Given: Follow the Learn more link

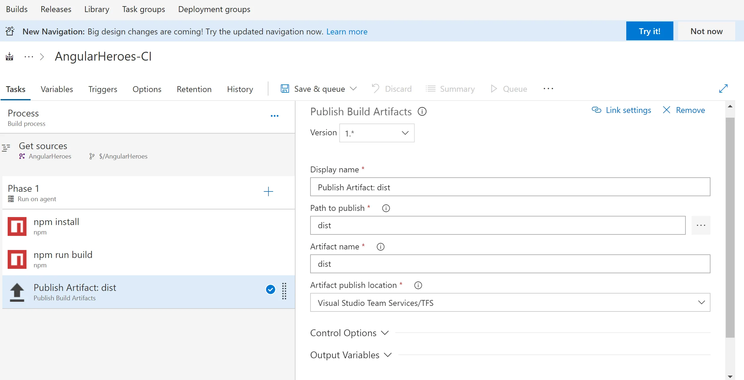Looking at the screenshot, I should (347, 31).
